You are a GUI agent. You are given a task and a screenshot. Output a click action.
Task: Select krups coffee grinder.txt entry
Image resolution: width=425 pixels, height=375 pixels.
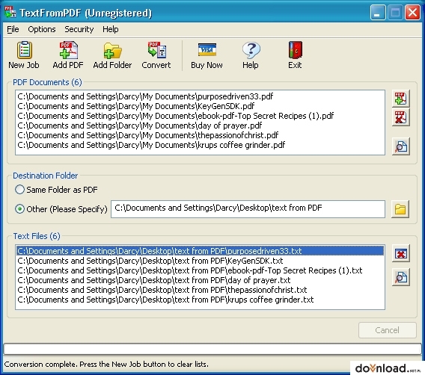coord(200,300)
